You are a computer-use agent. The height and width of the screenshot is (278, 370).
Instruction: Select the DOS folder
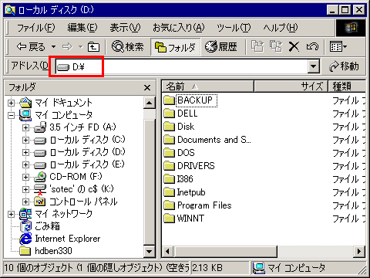[x=180, y=153]
